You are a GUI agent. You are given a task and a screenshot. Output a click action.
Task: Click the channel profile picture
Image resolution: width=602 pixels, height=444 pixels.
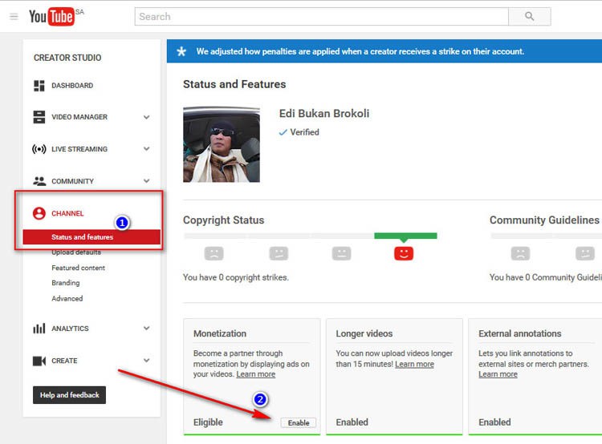(222, 144)
